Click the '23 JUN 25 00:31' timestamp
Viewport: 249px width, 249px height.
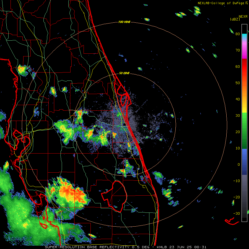pyautogui.click(x=188, y=247)
